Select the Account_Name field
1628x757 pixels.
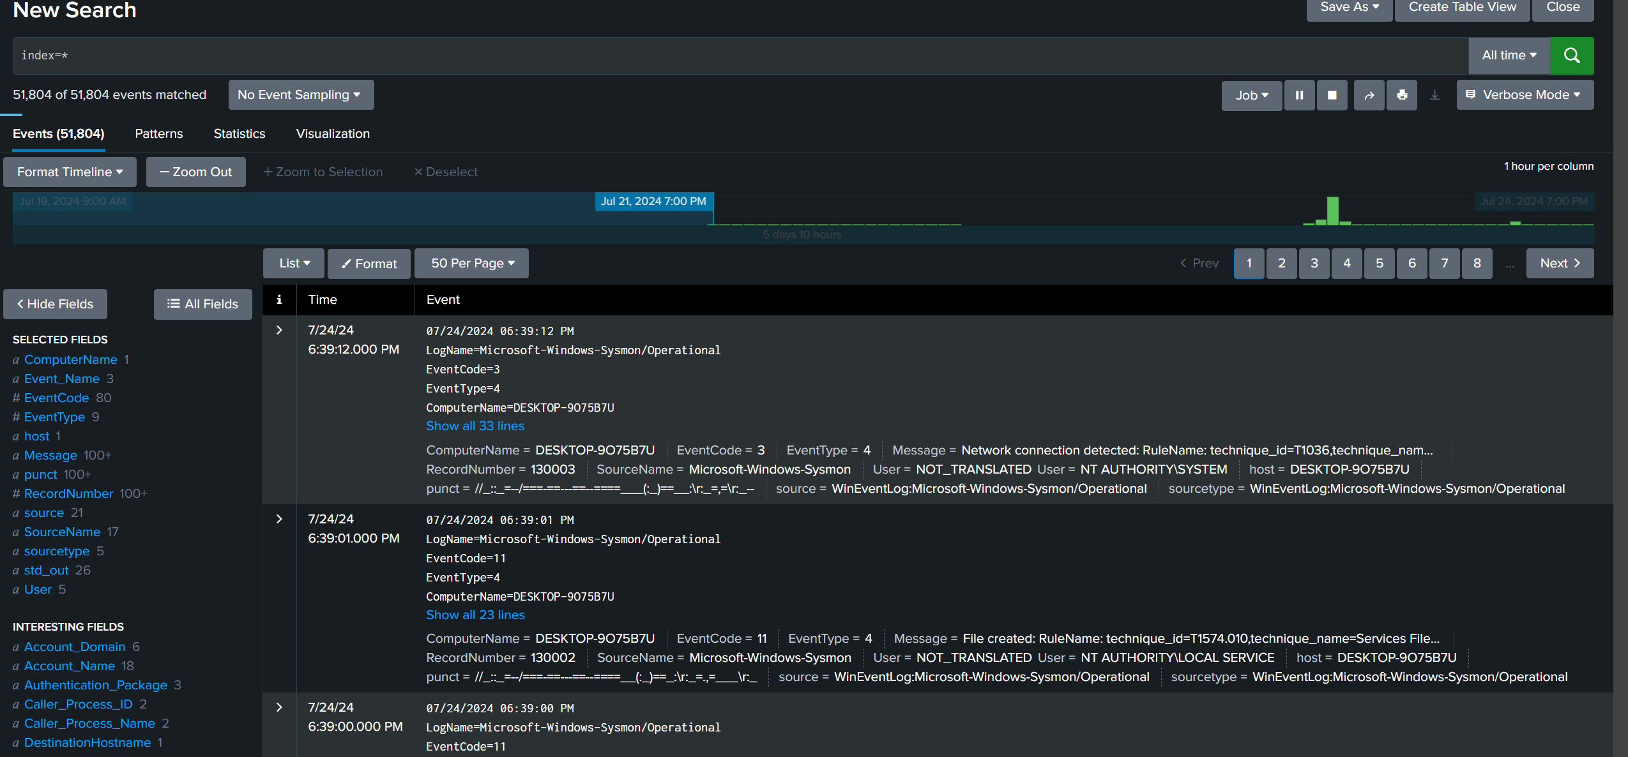(69, 666)
